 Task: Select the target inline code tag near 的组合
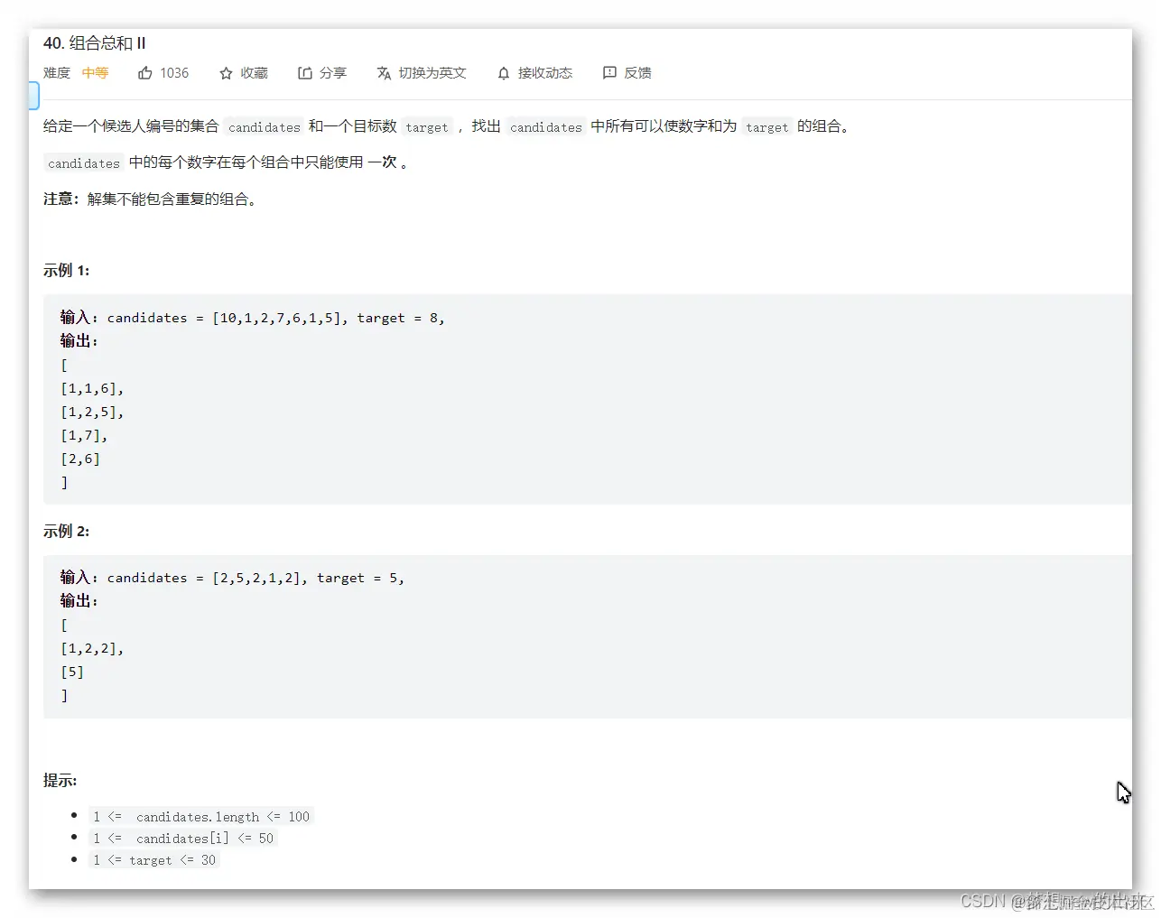click(x=766, y=127)
